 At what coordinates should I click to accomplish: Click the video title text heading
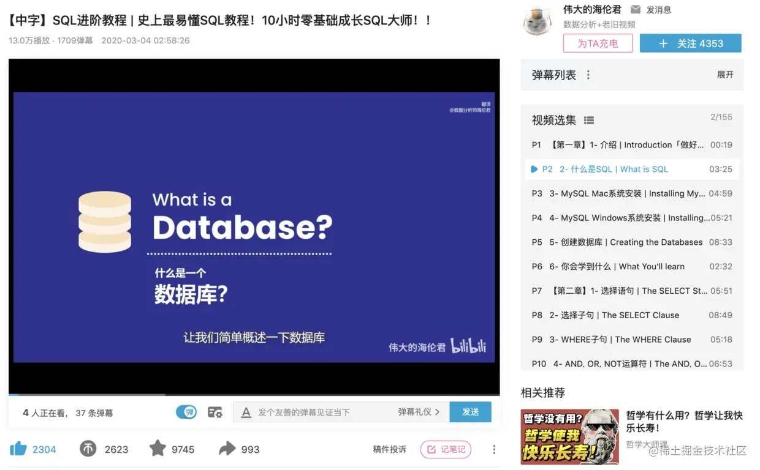(x=219, y=20)
